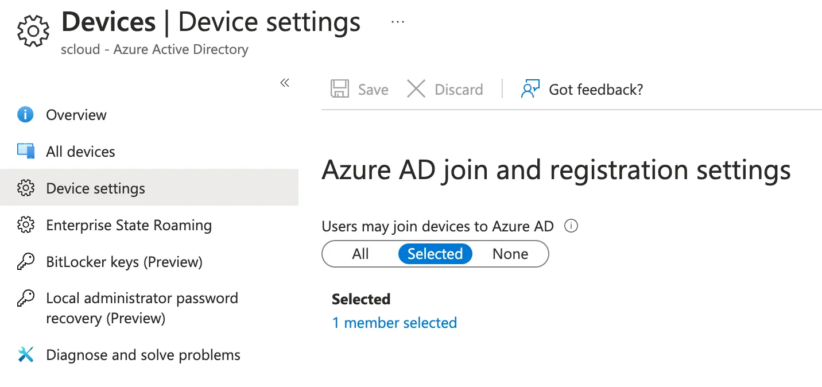The height and width of the screenshot is (387, 822).
Task: Open the Got feedback? link
Action: point(596,90)
